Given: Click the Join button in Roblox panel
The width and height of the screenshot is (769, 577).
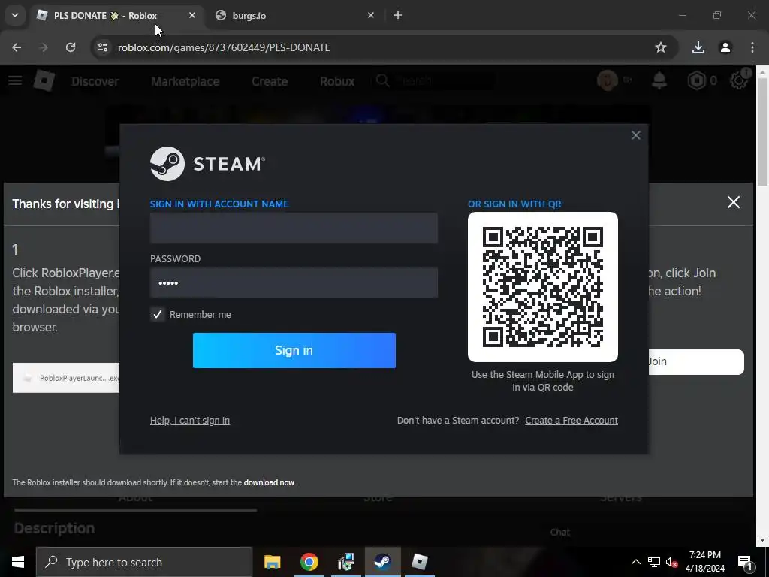Looking at the screenshot, I should (696, 362).
